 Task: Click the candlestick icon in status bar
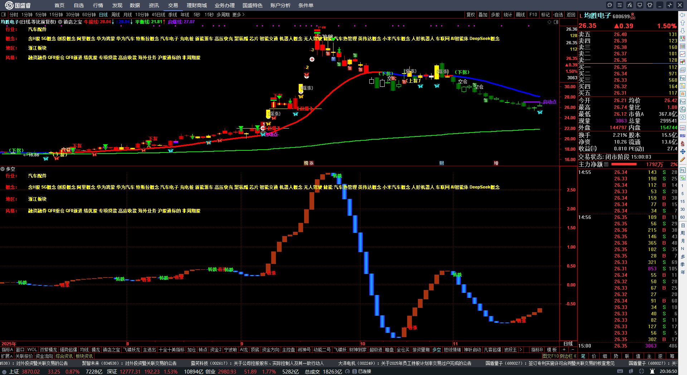631,371
